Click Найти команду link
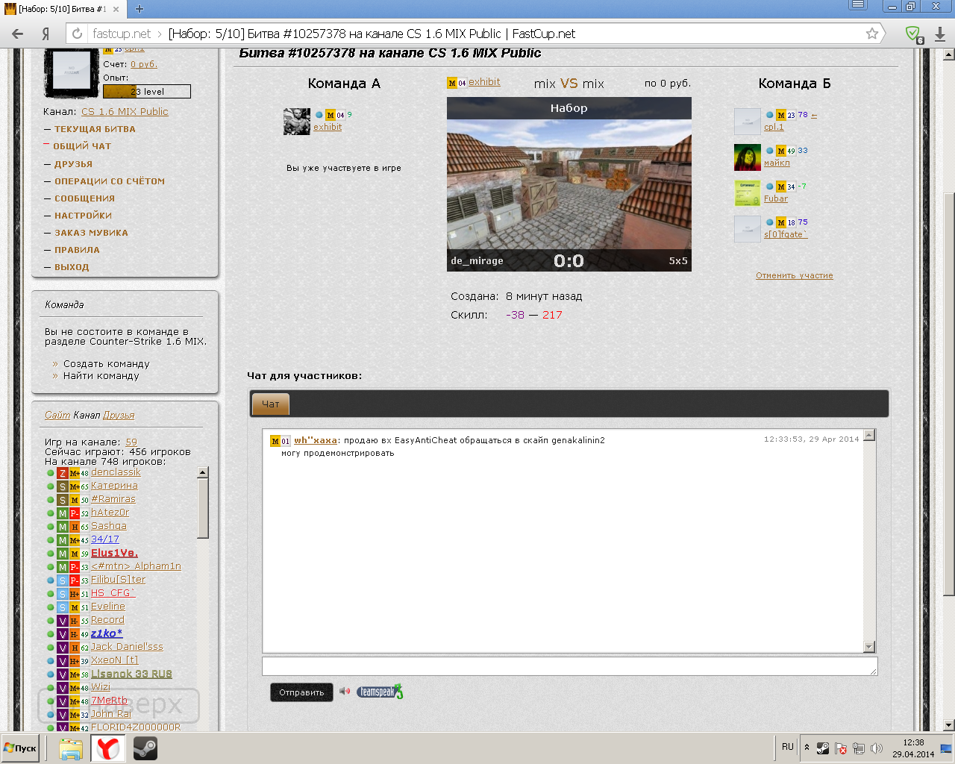This screenshot has width=955, height=764. 101,376
